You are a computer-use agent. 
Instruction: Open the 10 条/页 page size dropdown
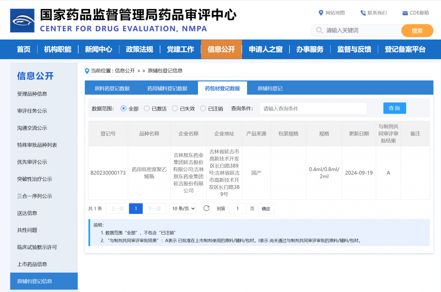tap(183, 208)
